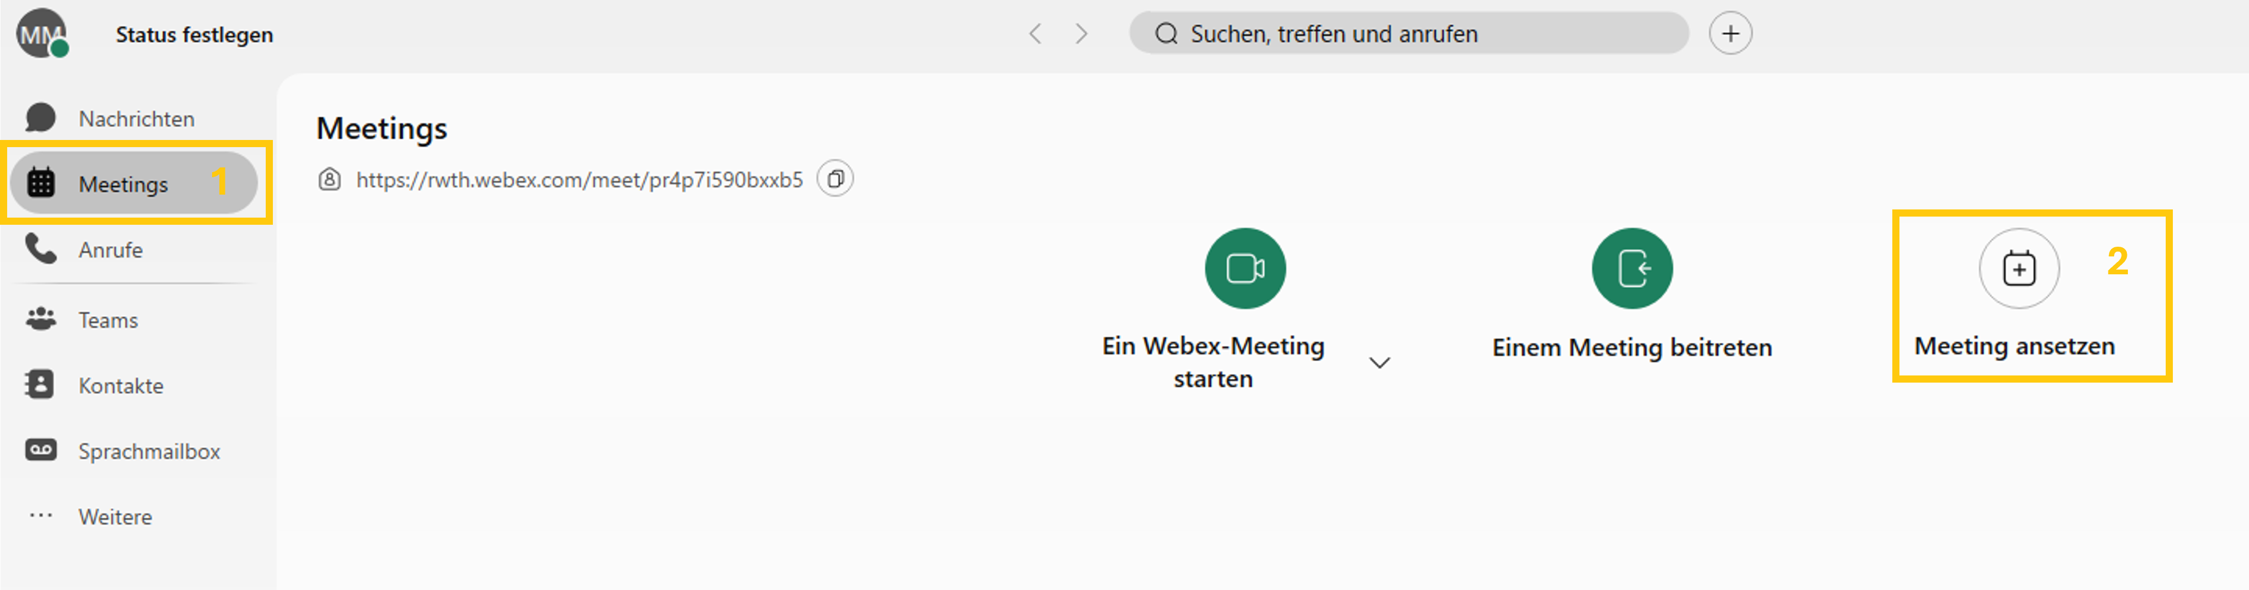Viewport: 2249px width, 590px height.
Task: Open the Anrufe phone section
Action: (110, 250)
